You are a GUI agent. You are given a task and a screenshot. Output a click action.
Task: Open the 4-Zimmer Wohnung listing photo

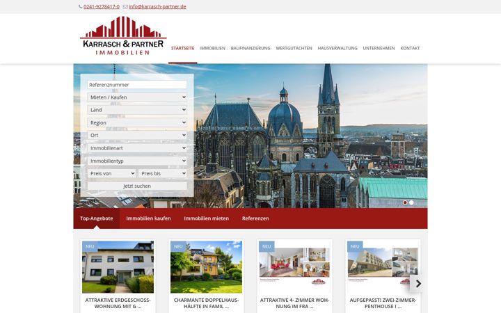pos(294,267)
